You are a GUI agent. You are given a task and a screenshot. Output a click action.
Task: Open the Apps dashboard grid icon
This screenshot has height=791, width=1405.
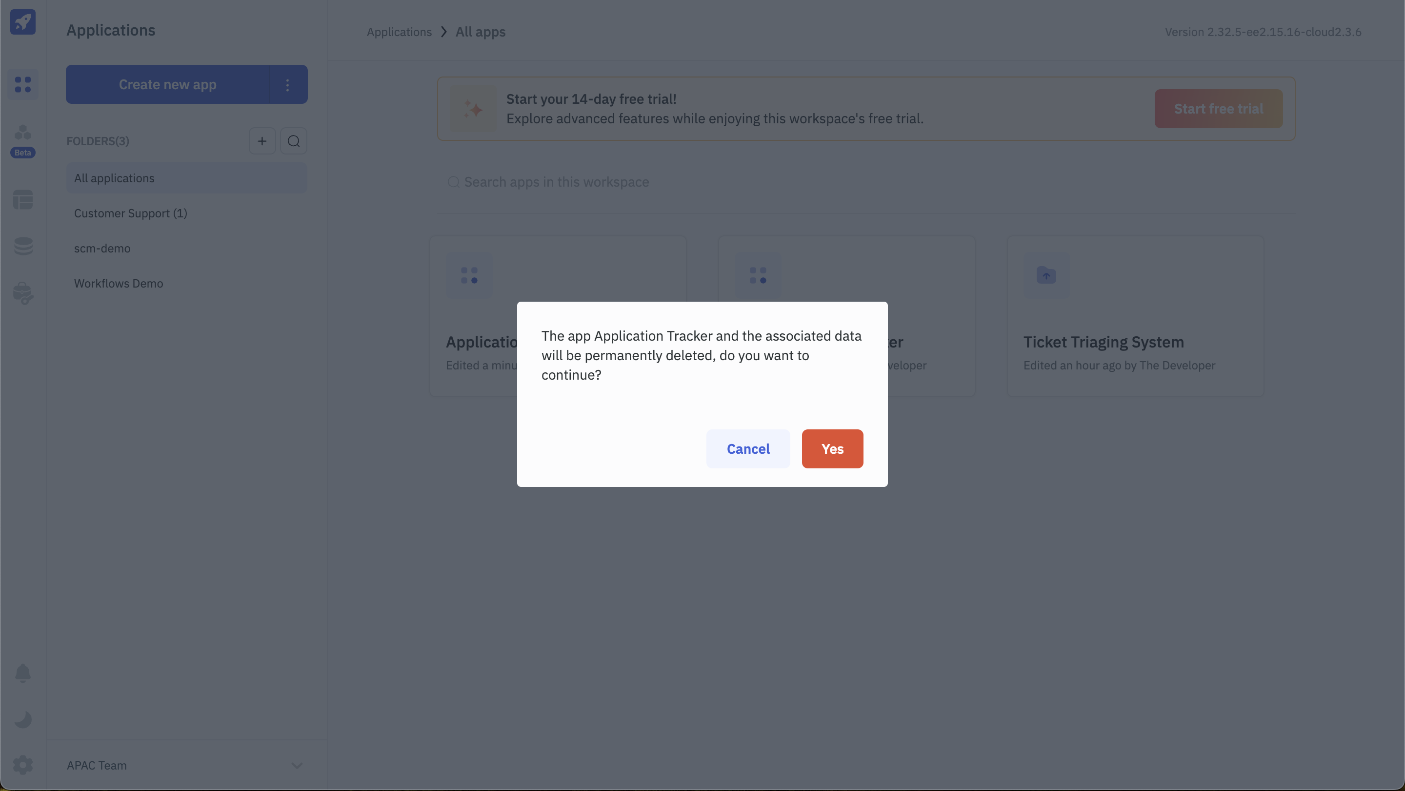23,84
